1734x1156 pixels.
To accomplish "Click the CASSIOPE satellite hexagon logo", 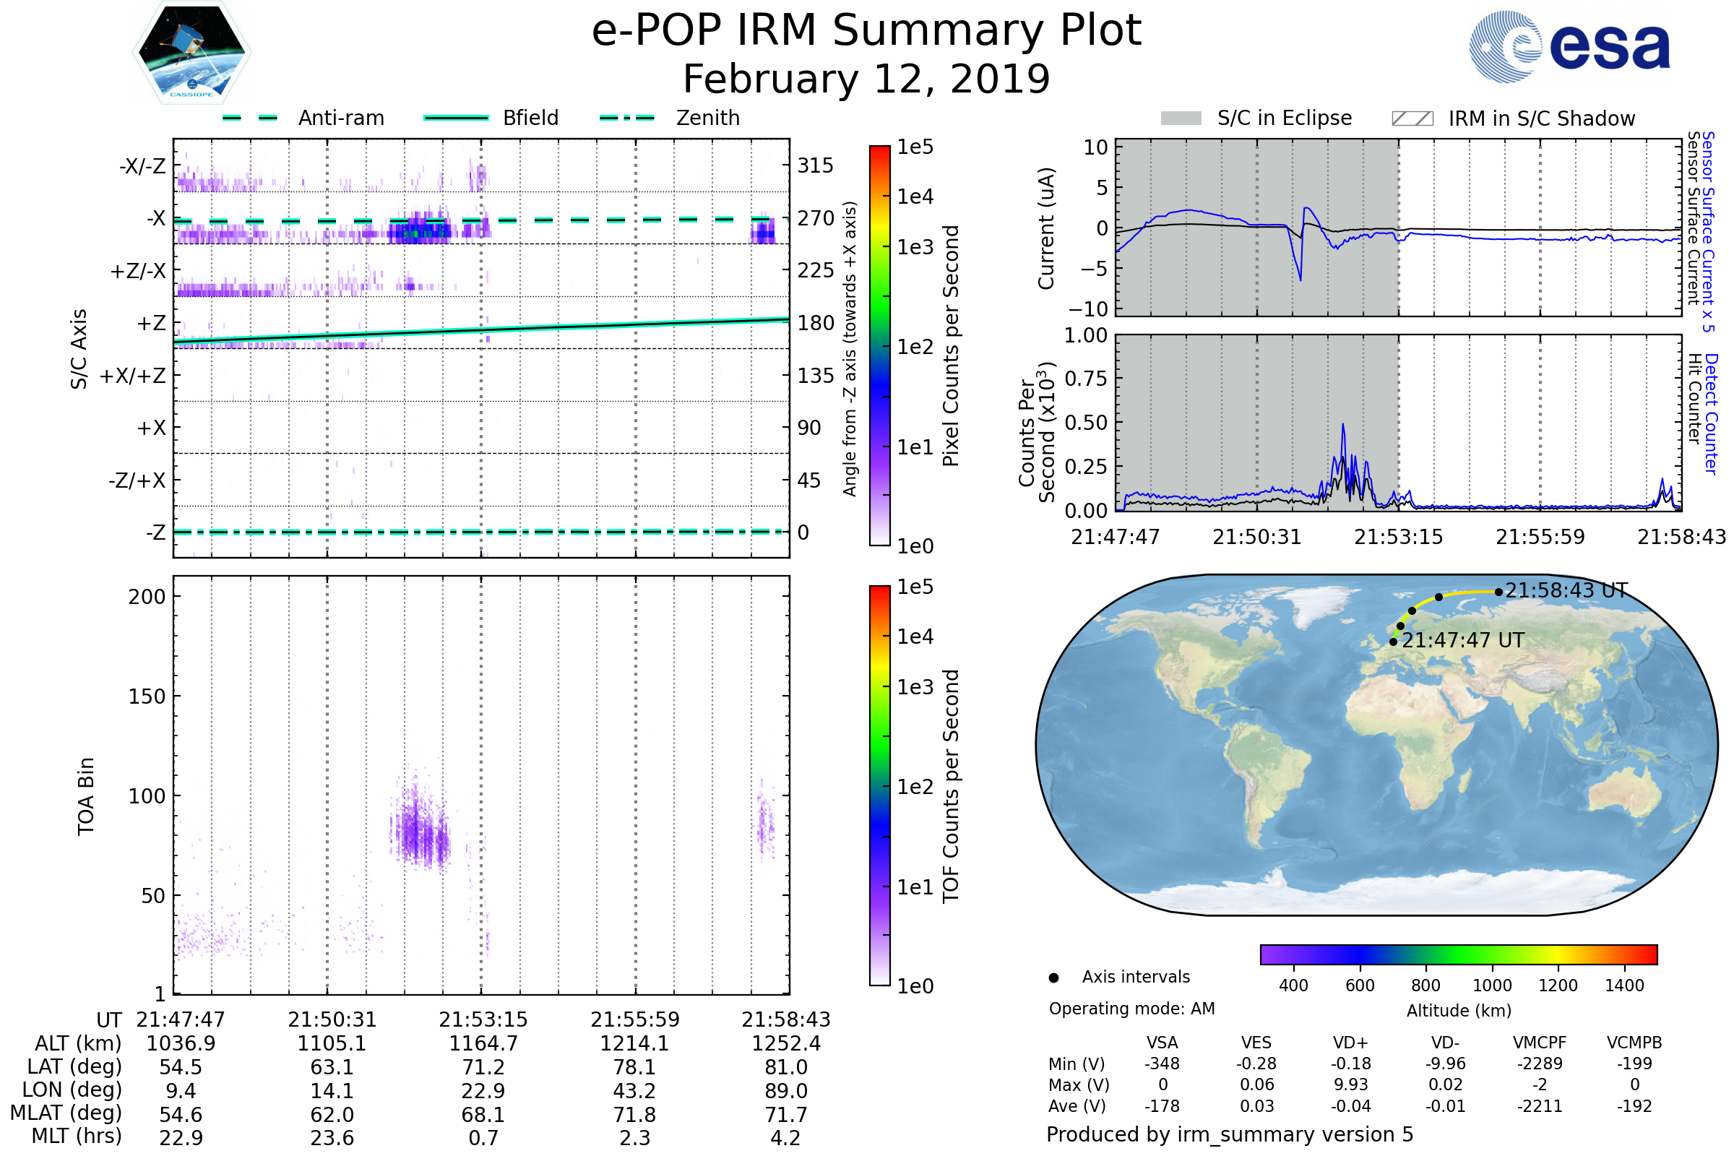I will [191, 51].
